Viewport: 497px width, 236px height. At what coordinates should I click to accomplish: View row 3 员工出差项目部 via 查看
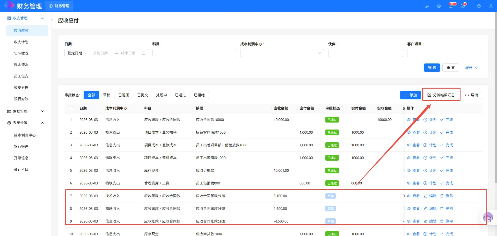(413, 145)
